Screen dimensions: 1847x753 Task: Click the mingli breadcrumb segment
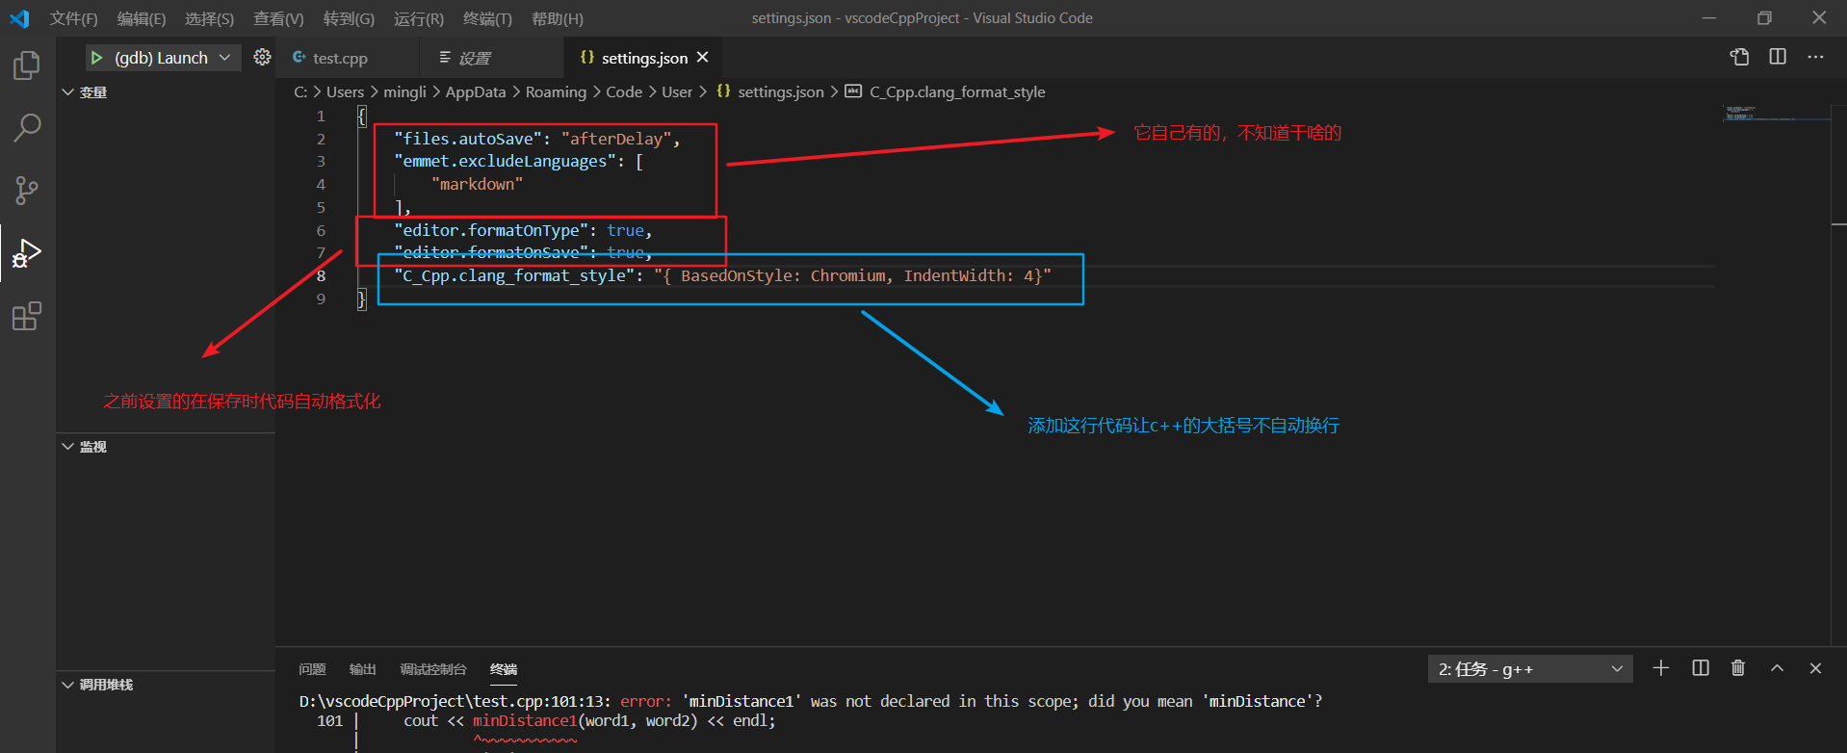404,92
